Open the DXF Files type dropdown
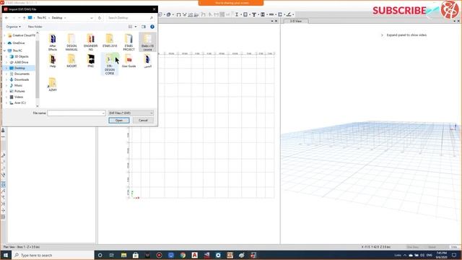462x260 pixels. [x=131, y=113]
